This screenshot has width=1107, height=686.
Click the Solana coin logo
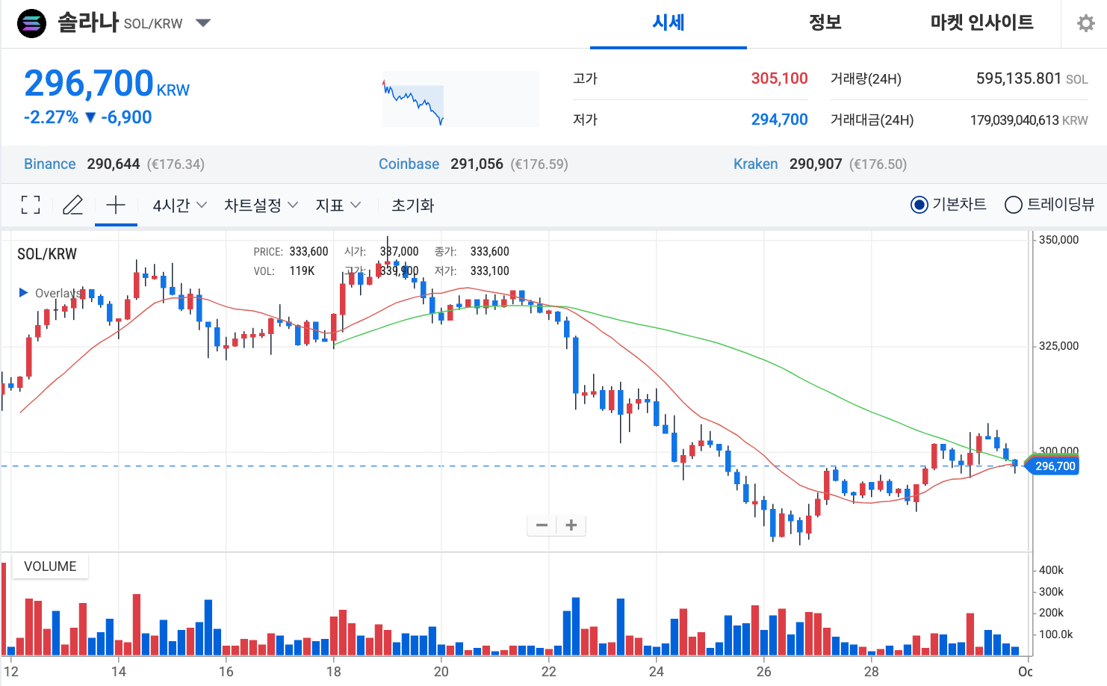31,23
